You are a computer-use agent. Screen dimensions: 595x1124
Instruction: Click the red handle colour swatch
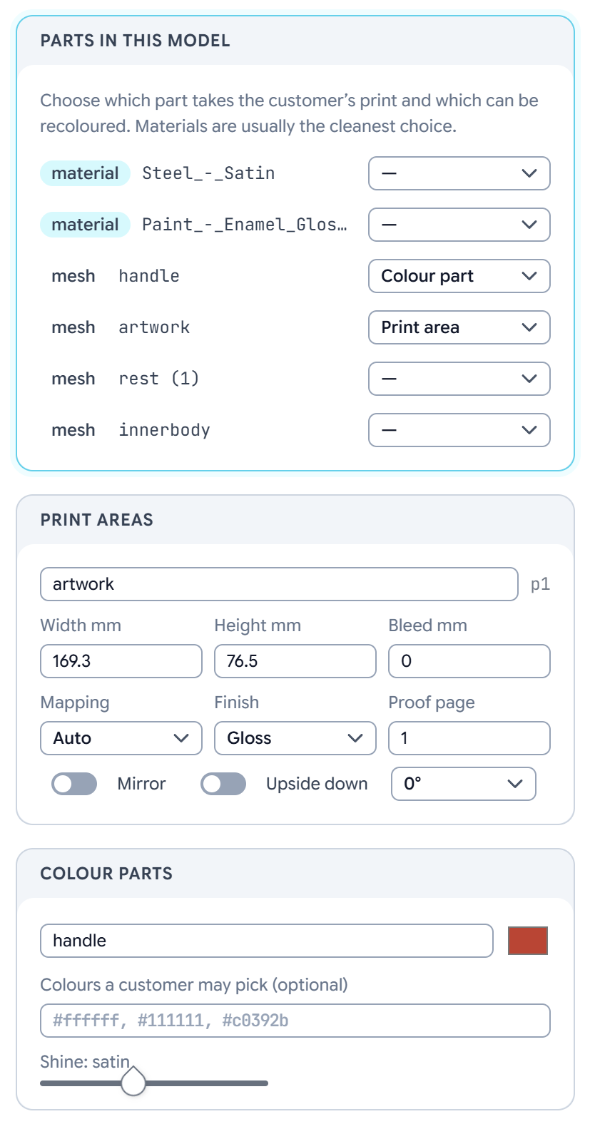click(x=528, y=941)
